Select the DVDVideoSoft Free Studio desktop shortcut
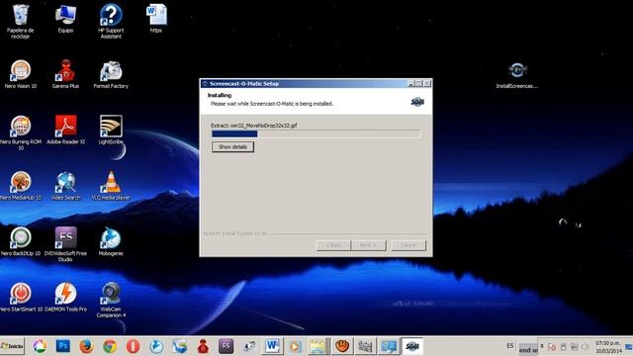 [x=65, y=244]
